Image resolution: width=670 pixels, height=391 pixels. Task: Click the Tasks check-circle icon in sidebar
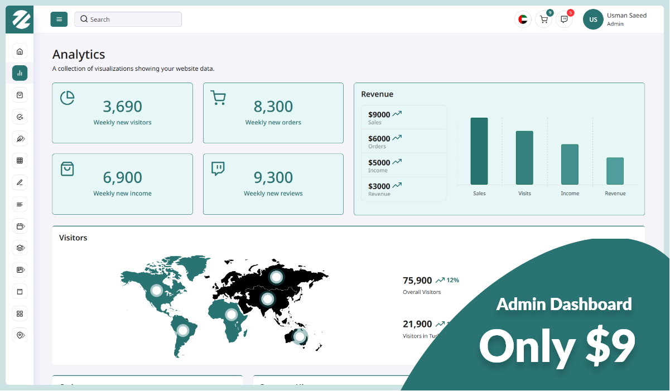point(20,117)
